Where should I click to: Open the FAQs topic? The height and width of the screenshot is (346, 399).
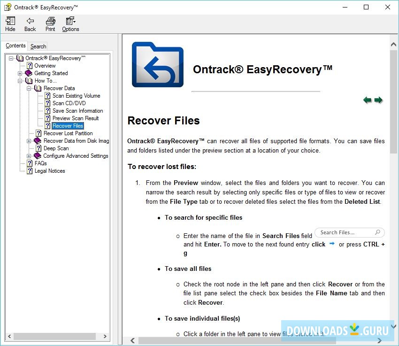tap(40, 163)
